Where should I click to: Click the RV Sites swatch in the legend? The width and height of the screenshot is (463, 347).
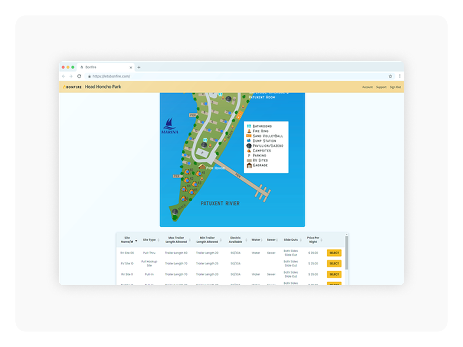coord(249,161)
